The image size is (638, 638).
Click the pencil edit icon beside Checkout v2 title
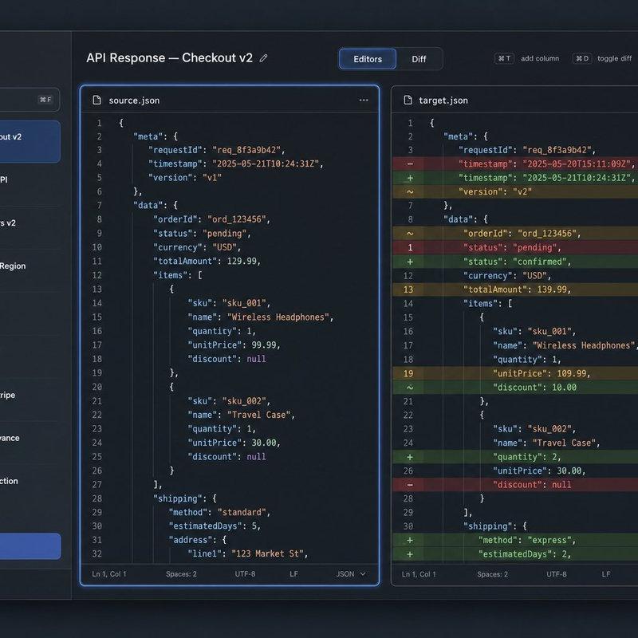click(263, 58)
